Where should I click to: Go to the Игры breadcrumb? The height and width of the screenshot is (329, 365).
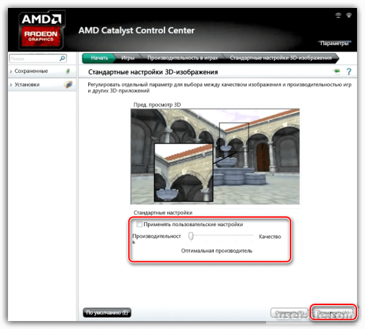[x=128, y=58]
